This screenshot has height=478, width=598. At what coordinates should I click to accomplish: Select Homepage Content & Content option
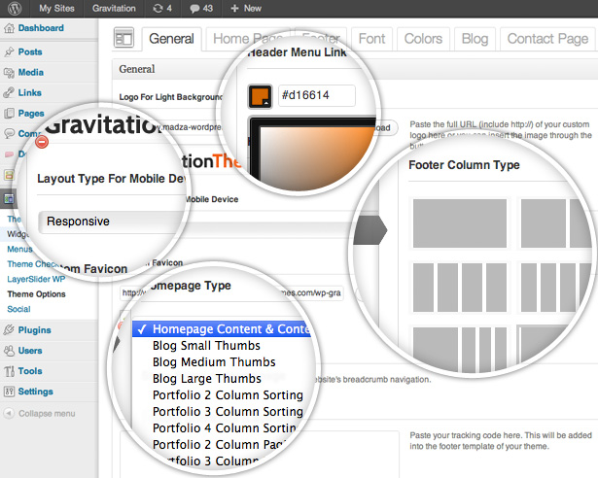tap(222, 329)
